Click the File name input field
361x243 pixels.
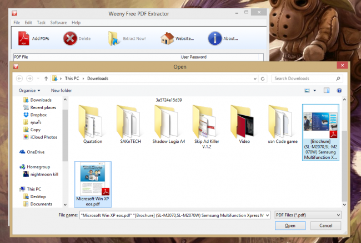tap(174, 215)
